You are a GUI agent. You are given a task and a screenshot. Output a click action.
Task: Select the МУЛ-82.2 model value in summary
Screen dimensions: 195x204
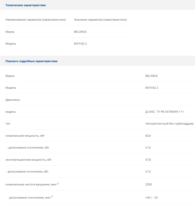[80, 44]
